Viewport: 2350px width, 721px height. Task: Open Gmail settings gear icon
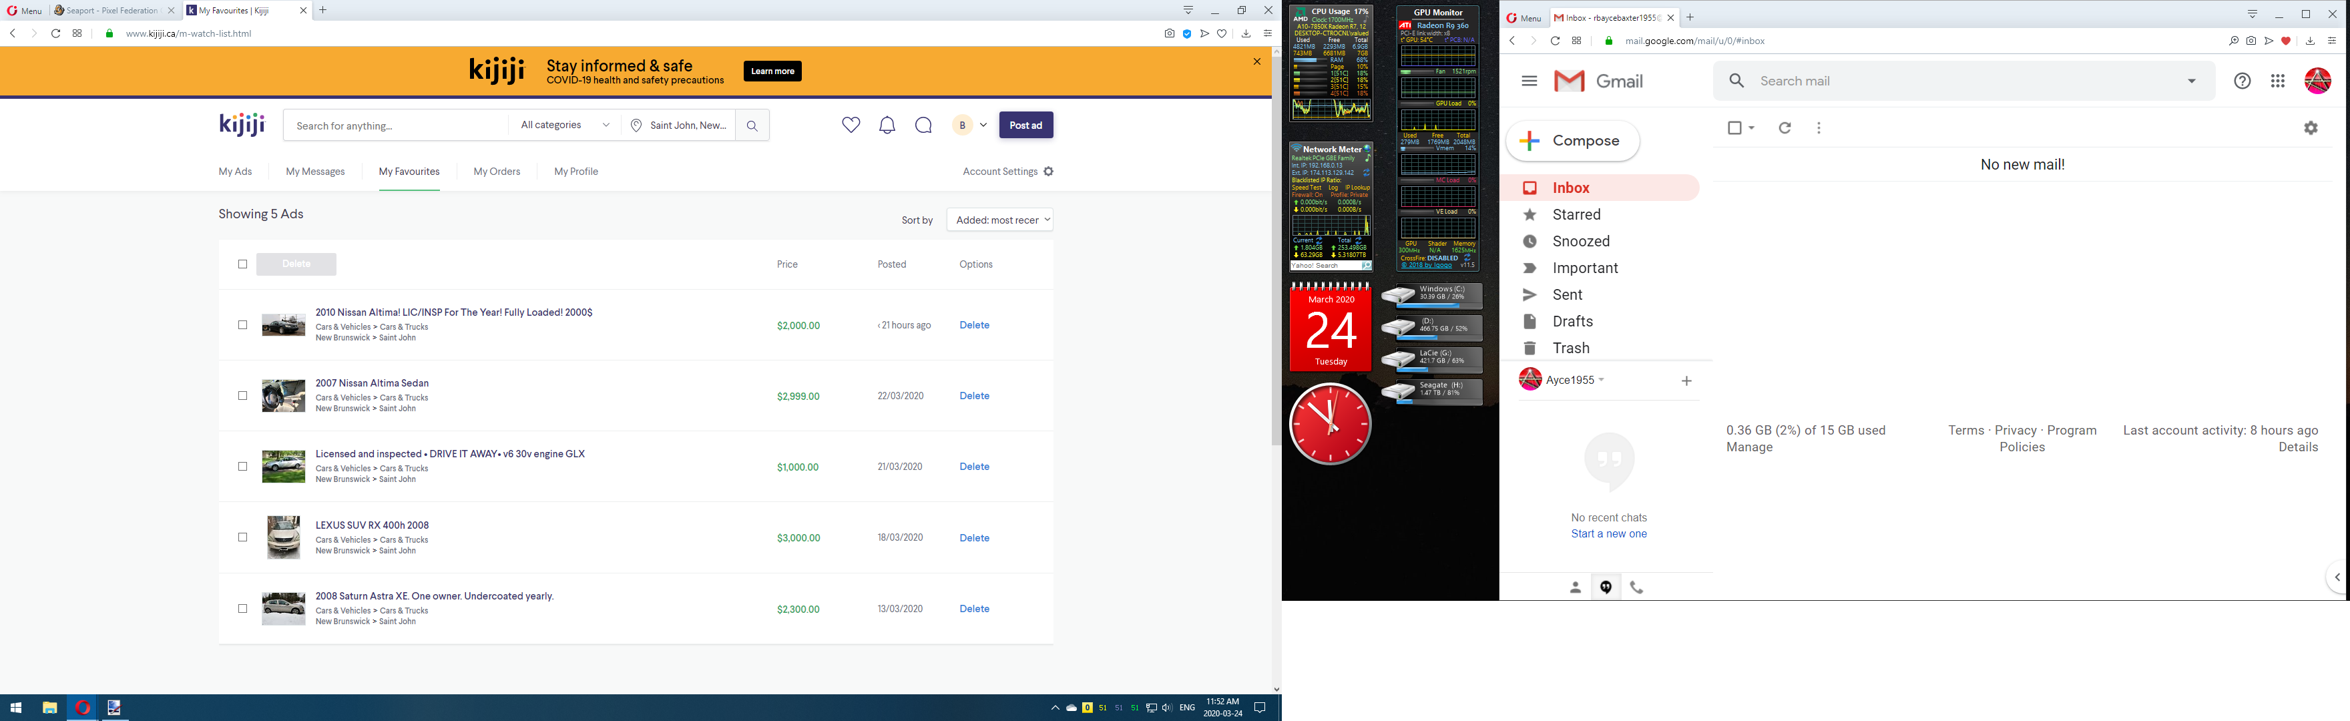(x=2310, y=128)
